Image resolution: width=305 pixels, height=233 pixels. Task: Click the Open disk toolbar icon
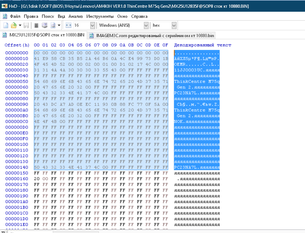pyautogui.click(x=45, y=25)
